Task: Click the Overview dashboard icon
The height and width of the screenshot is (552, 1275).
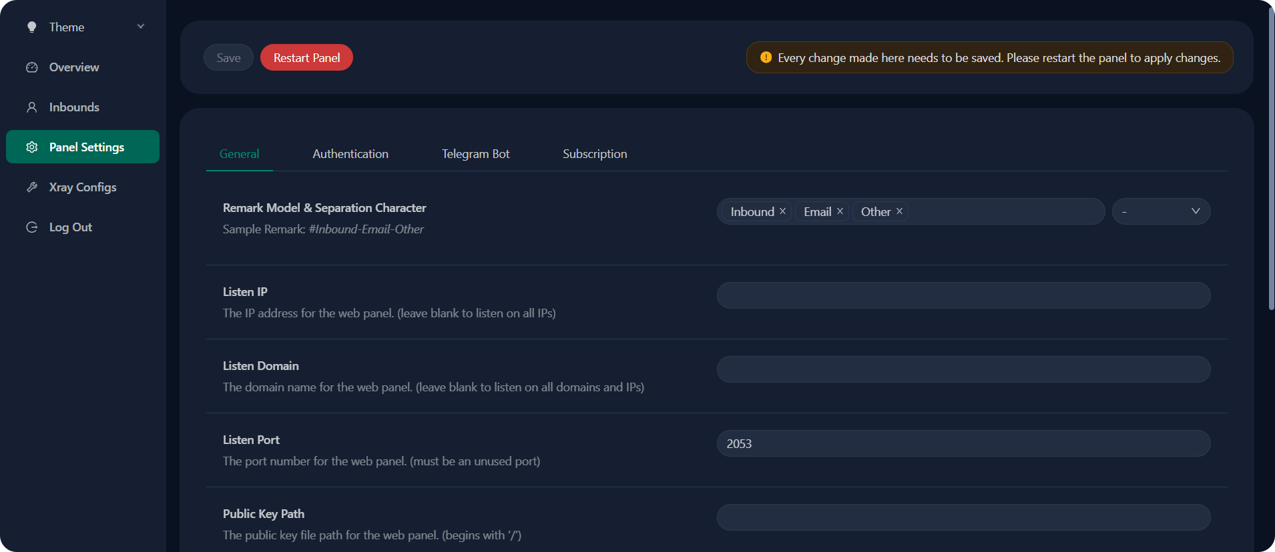Action: 31,67
